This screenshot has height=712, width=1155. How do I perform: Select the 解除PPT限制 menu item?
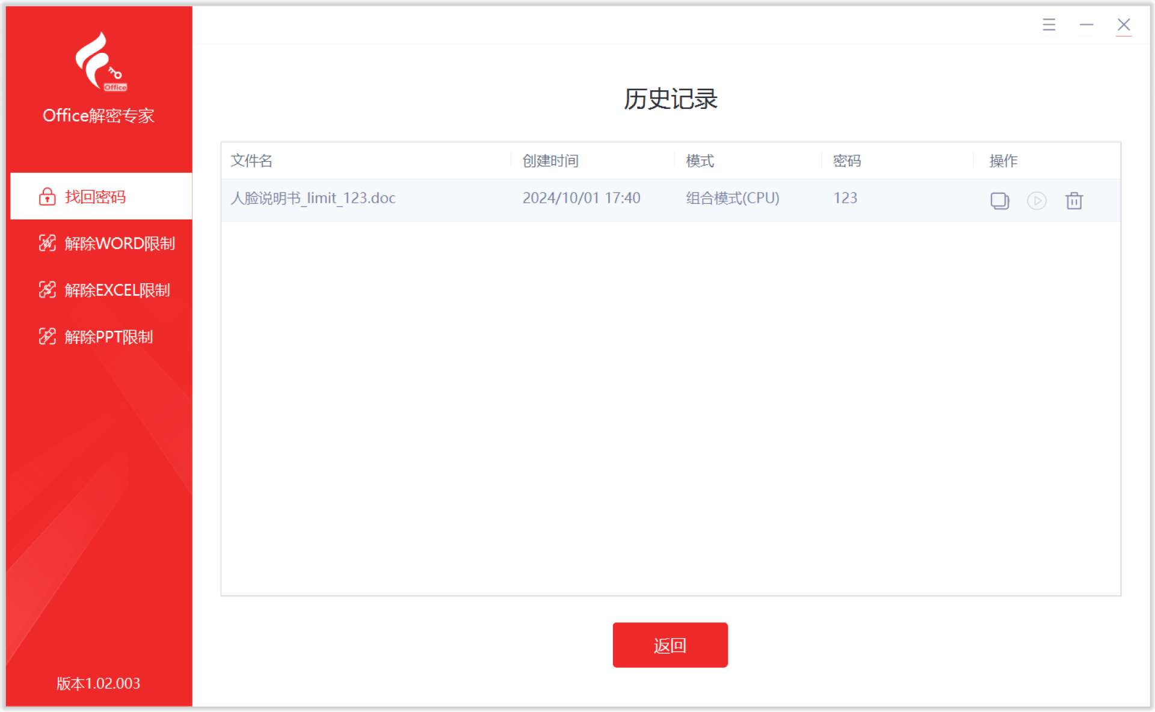108,336
